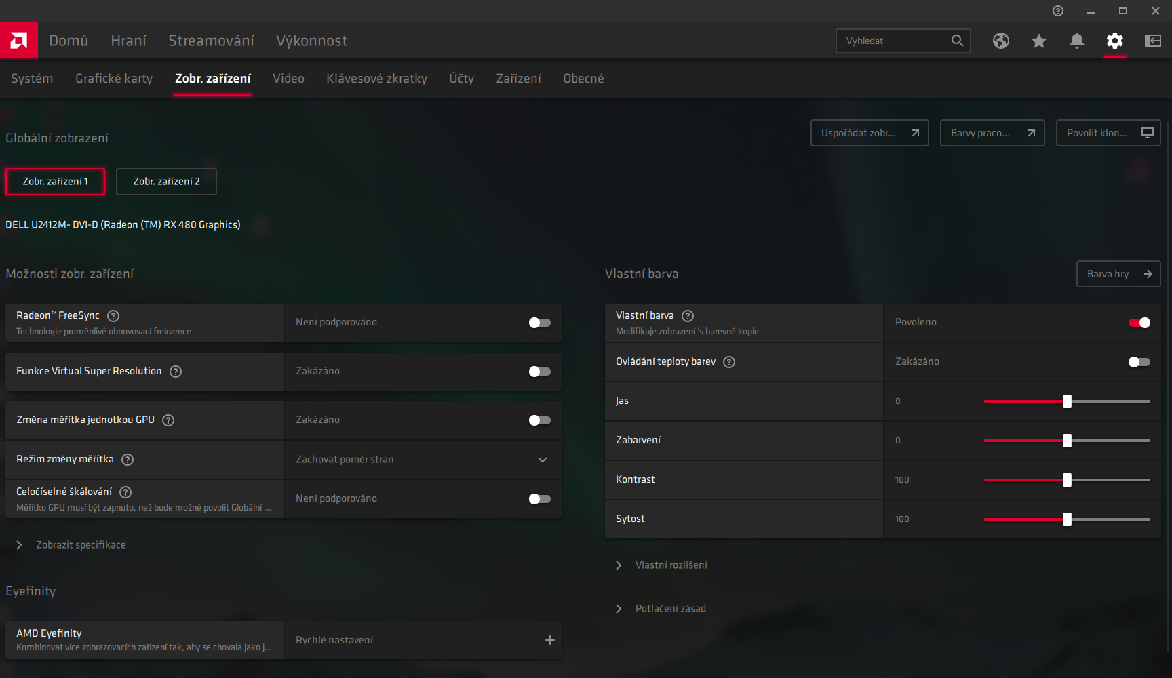Click DELL U2412M display name text

123,225
